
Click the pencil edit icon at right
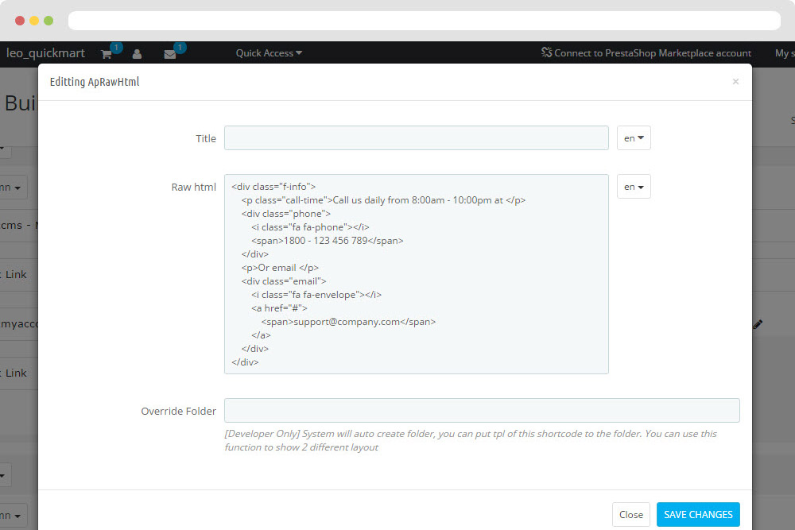coord(757,324)
